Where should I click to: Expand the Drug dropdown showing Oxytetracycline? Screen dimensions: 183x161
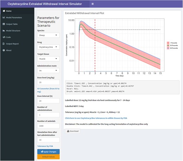click(48, 47)
